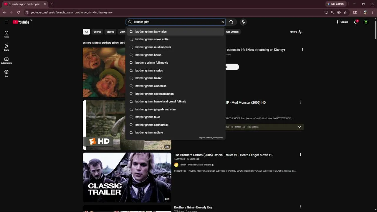The width and height of the screenshot is (377, 212).
Task: Choose suggestion brother grimm spectaculathon
Action: 176,94
